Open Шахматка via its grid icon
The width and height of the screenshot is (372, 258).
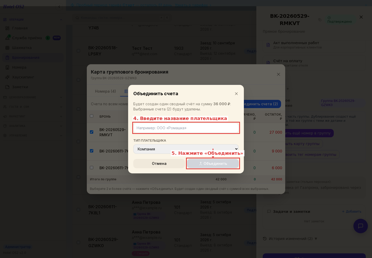[x=7, y=48]
